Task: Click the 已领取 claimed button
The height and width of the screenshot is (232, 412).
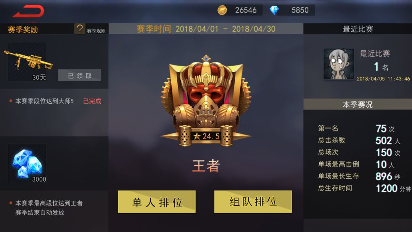Action: click(79, 76)
